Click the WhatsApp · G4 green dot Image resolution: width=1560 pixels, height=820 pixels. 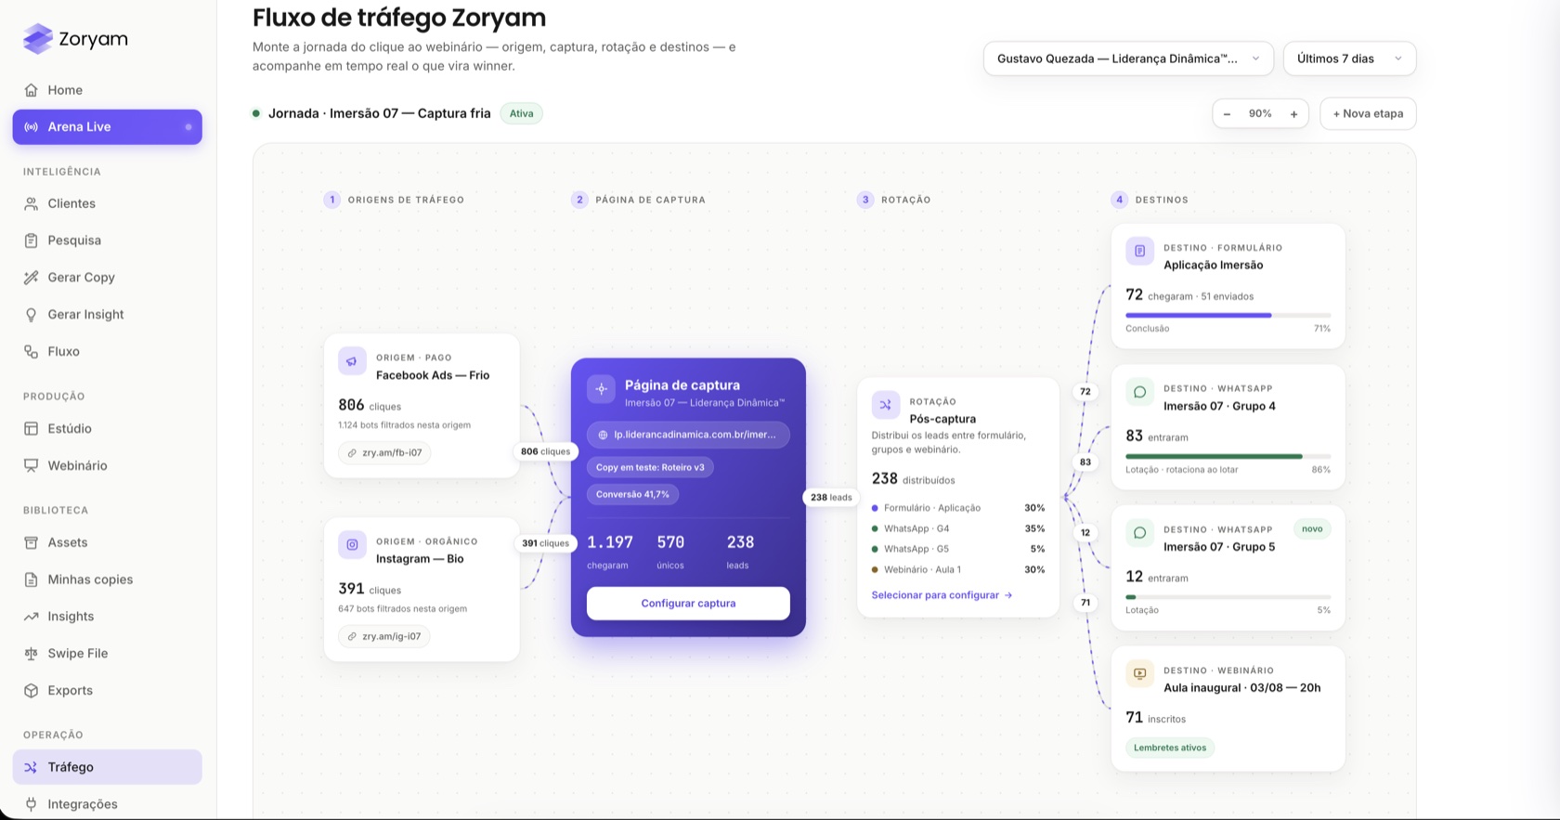(x=875, y=528)
